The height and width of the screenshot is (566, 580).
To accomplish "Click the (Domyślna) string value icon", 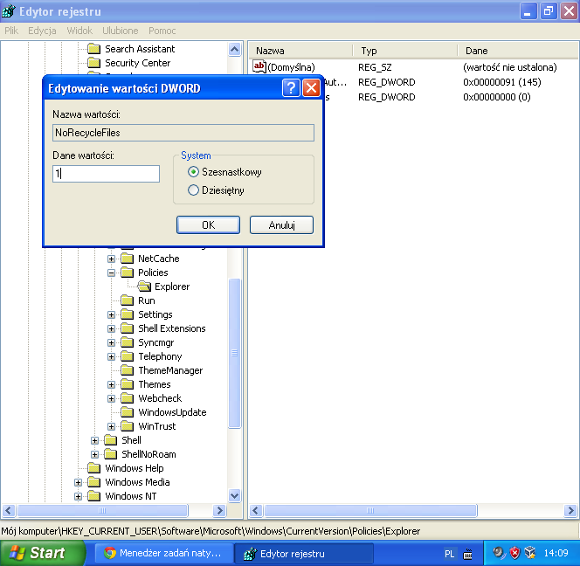I will point(259,66).
